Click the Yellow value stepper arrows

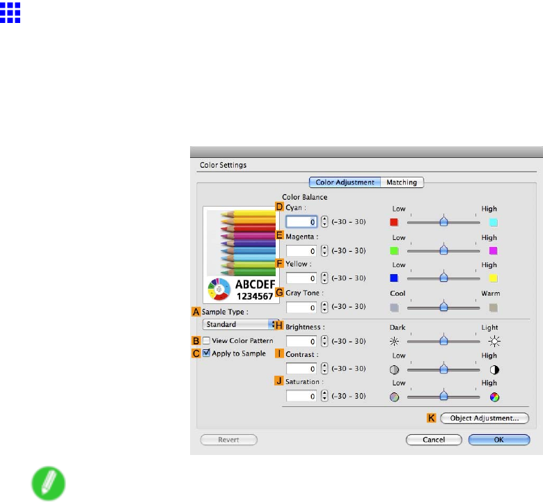point(324,278)
